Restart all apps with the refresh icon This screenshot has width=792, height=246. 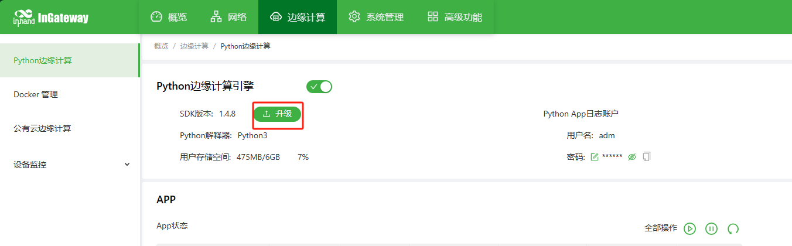tap(733, 228)
